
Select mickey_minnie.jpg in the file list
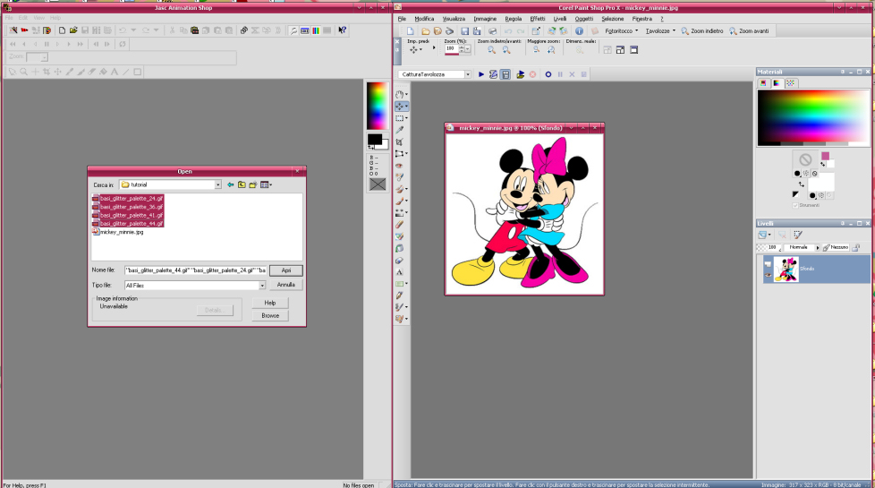click(x=118, y=232)
